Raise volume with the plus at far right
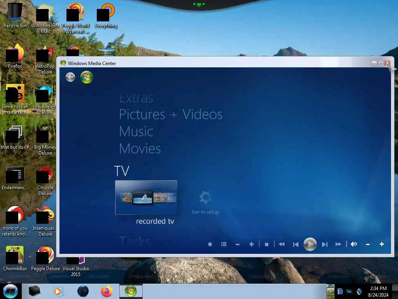This screenshot has width=398, height=299. coord(382,244)
